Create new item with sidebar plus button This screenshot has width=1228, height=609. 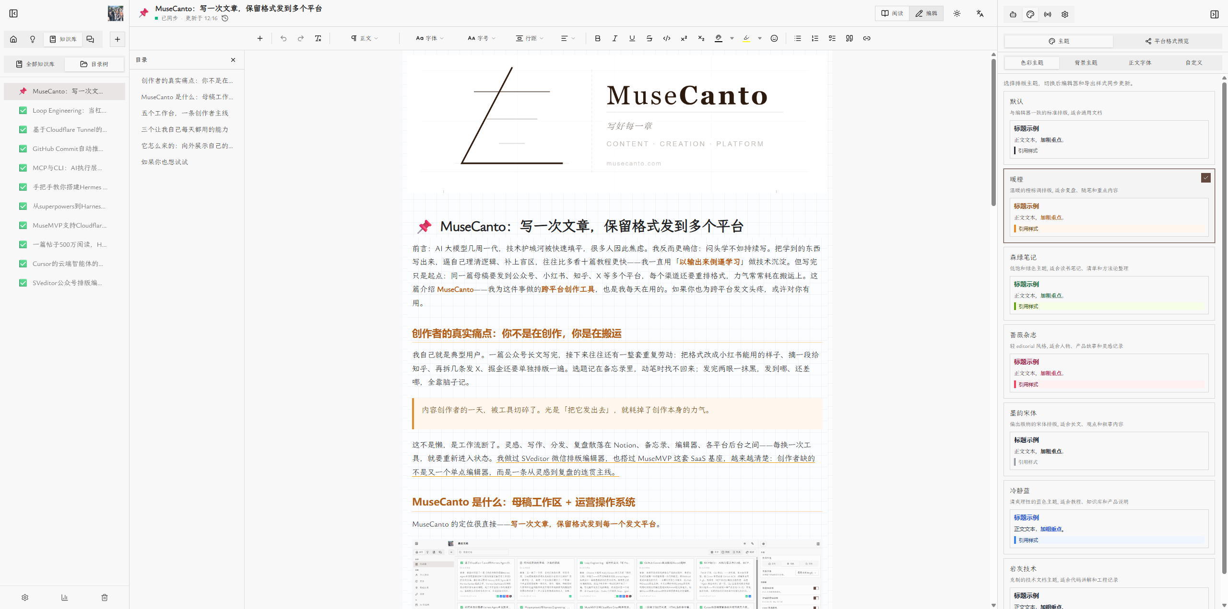pos(118,39)
